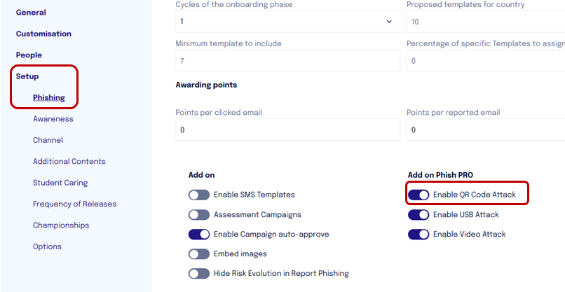Select Awareness under Setup
Image resolution: width=565 pixels, height=292 pixels.
click(53, 119)
